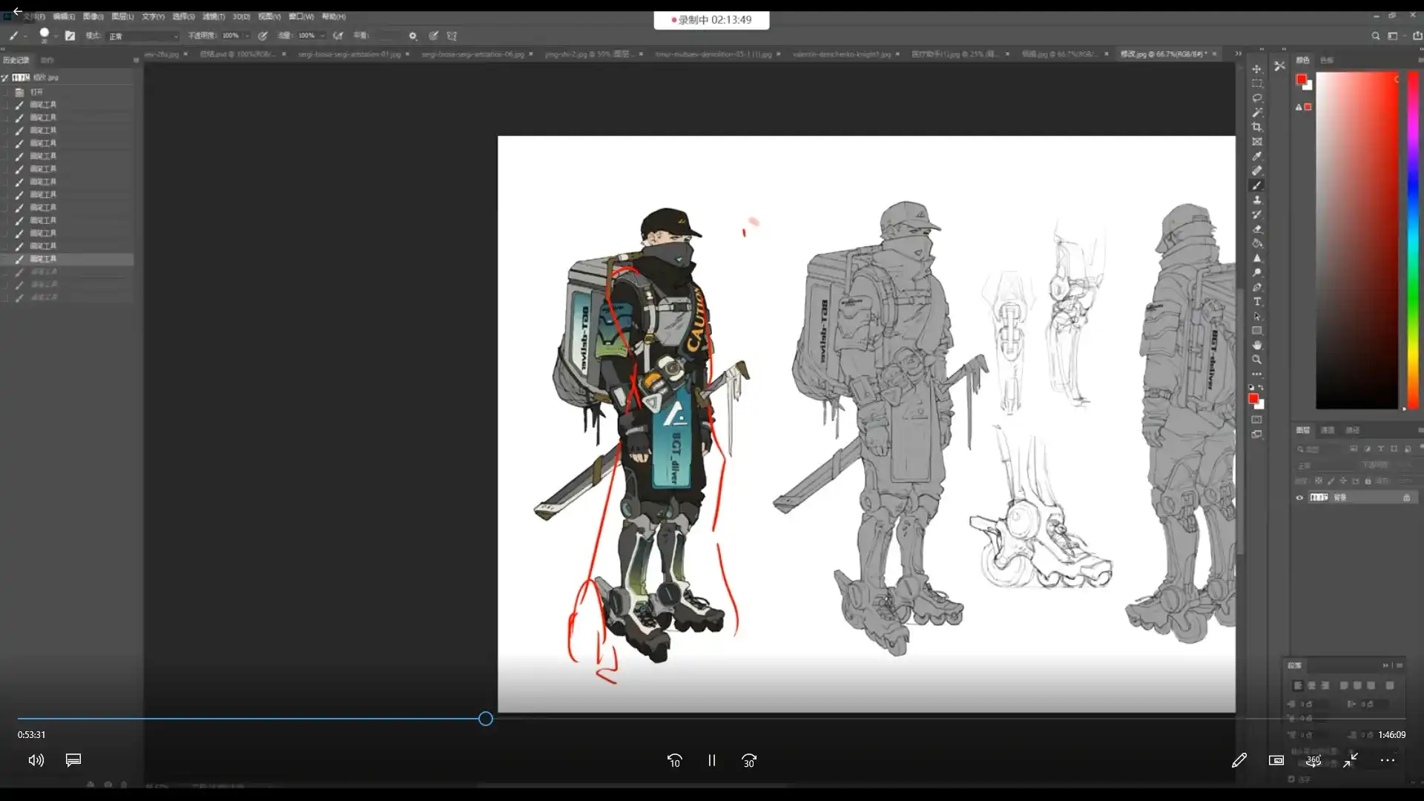The height and width of the screenshot is (801, 1424).
Task: Skip forward 30 seconds
Action: coord(748,760)
